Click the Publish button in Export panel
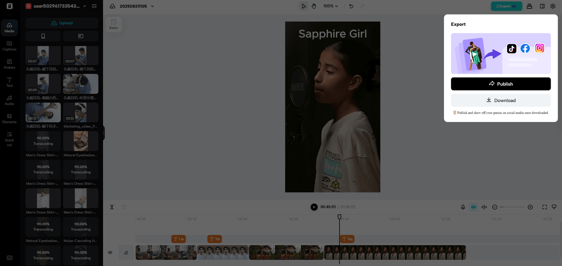 pos(501,84)
